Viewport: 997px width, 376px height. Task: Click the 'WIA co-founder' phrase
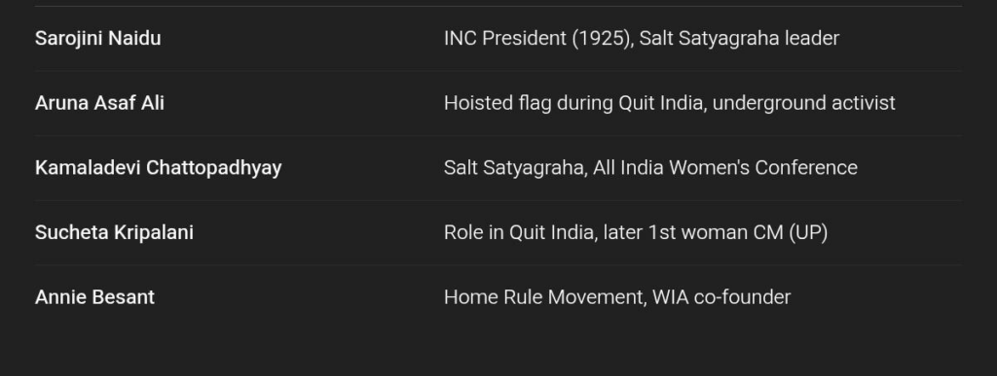[721, 297]
